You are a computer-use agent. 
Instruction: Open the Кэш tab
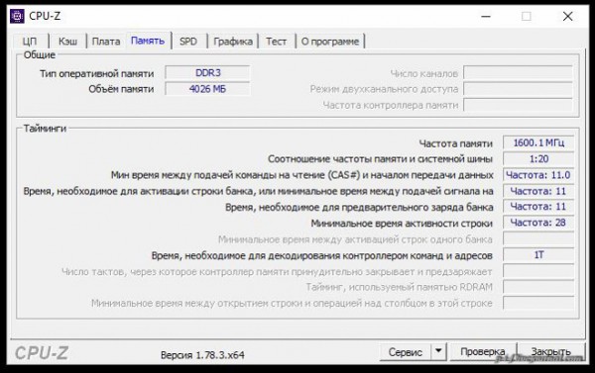tap(67, 42)
